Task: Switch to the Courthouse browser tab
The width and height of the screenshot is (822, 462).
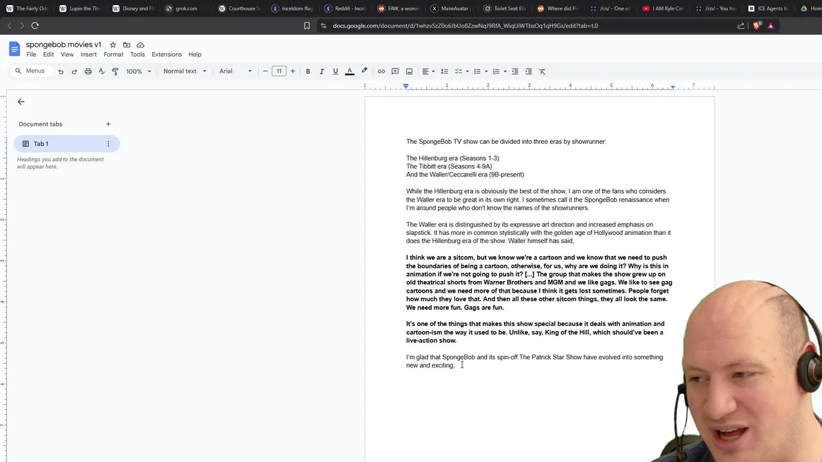Action: pos(238,8)
